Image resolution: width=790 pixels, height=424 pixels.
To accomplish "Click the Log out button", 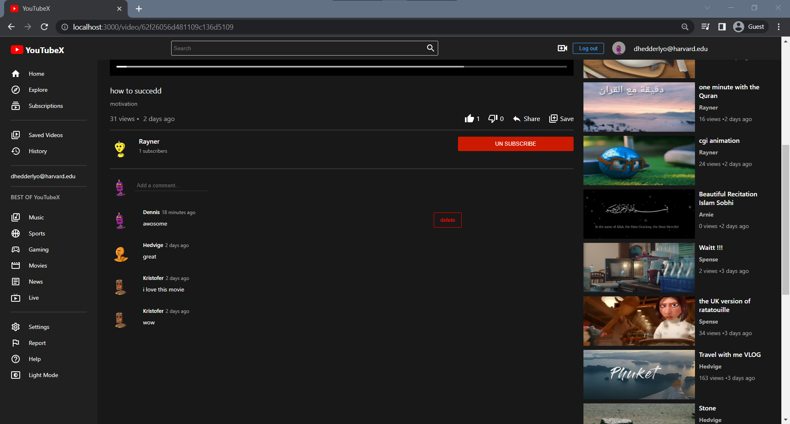I will 588,48.
